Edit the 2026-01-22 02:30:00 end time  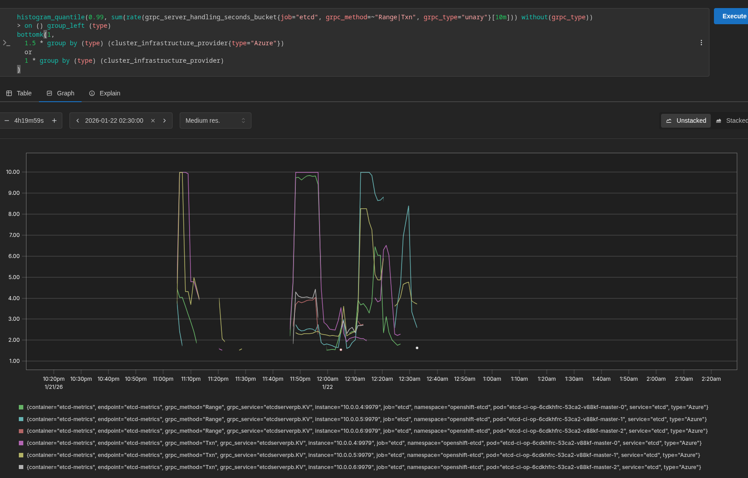pos(114,121)
